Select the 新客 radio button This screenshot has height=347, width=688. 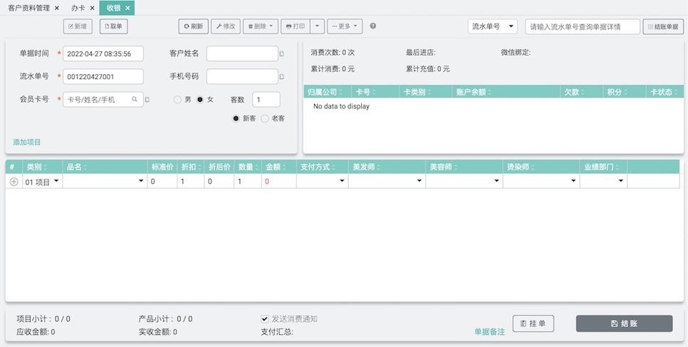tap(236, 118)
